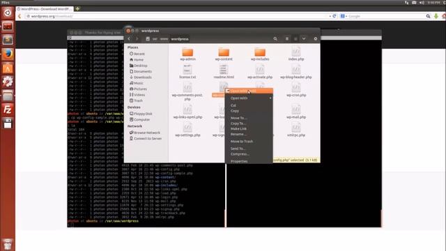Open the Ubuntu Dash from the launcher

8,13
